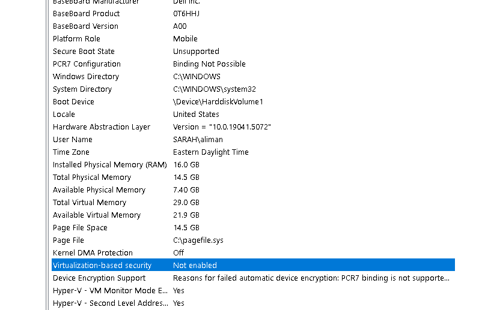Select Total Physical Memory item

point(92,177)
